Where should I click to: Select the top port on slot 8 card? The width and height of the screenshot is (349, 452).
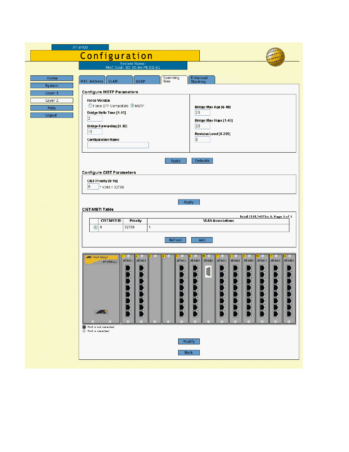click(235, 268)
